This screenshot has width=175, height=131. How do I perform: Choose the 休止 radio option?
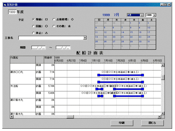pos(33,33)
